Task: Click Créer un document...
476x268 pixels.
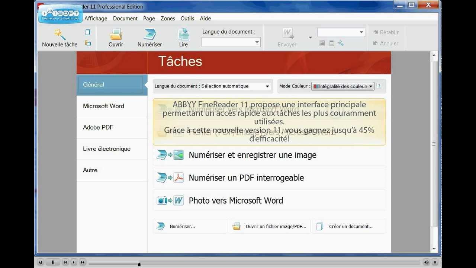Action: [349, 226]
